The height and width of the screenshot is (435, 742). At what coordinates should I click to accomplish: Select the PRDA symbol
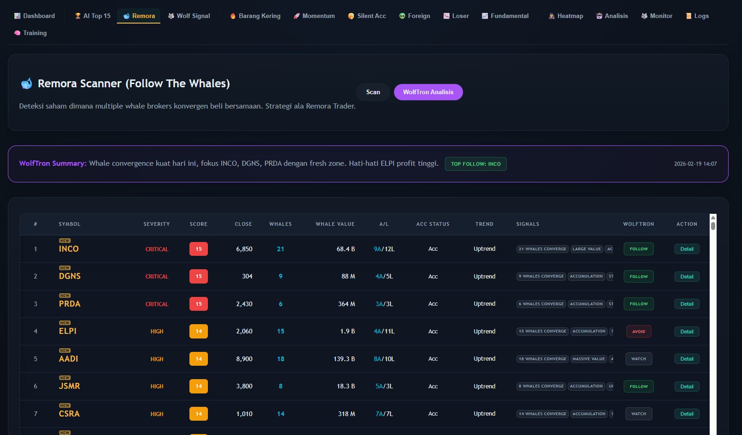pyautogui.click(x=70, y=304)
